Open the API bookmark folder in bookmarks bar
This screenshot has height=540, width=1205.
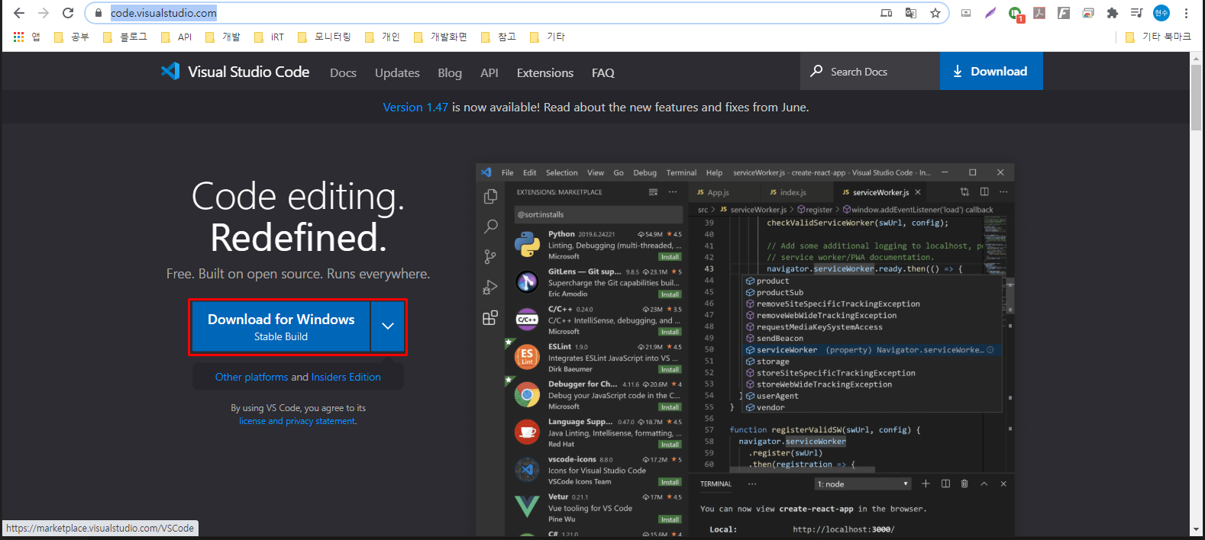tap(176, 37)
